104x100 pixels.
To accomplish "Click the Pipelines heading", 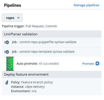I will (12, 5).
